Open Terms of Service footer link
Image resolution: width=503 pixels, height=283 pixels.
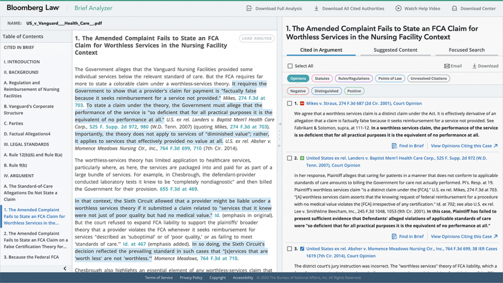click(x=159, y=278)
